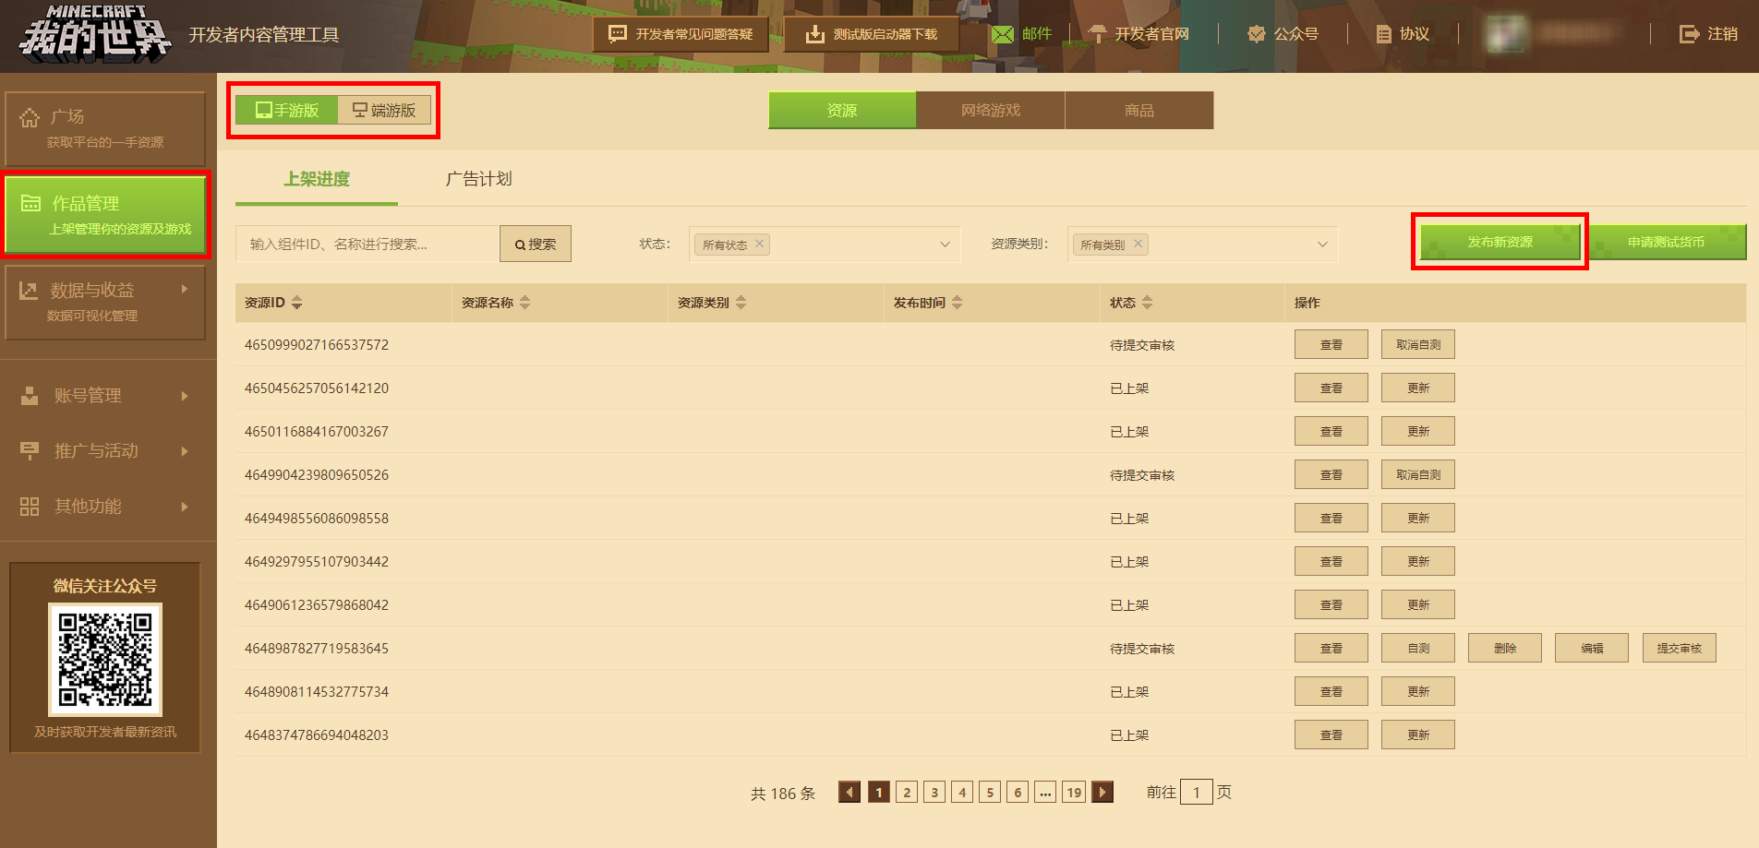Expand 数据与收益 sidebar menu
The height and width of the screenshot is (848, 1759).
tap(105, 302)
